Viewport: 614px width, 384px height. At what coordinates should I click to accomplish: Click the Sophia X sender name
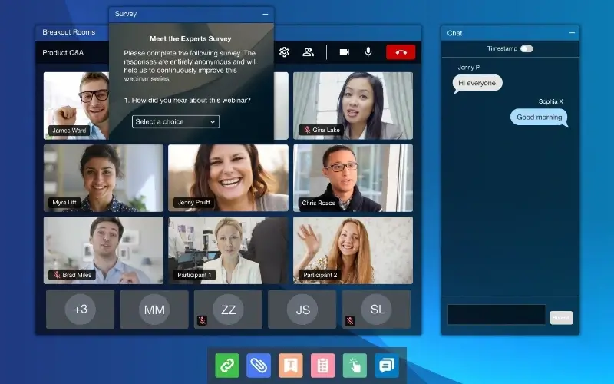[550, 101]
